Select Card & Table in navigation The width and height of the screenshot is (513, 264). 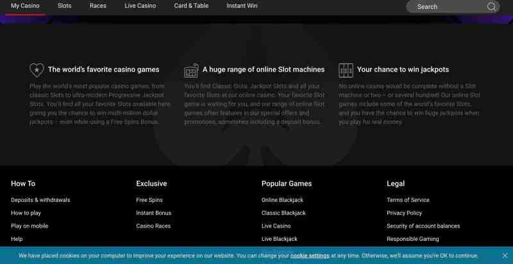191,6
